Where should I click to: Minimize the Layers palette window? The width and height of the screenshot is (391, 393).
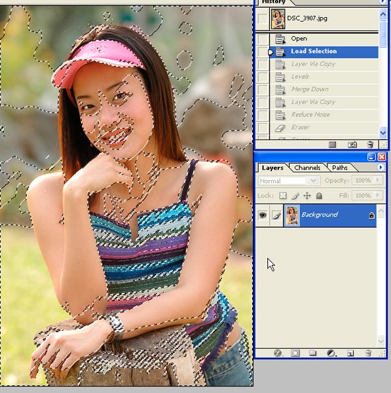(x=371, y=157)
